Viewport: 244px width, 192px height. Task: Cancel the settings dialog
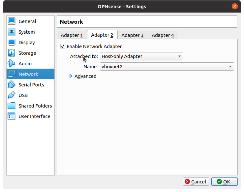[x=196, y=181]
